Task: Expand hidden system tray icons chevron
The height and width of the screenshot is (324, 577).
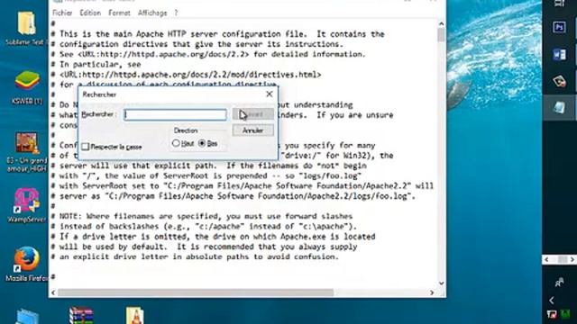Action: click(552, 301)
